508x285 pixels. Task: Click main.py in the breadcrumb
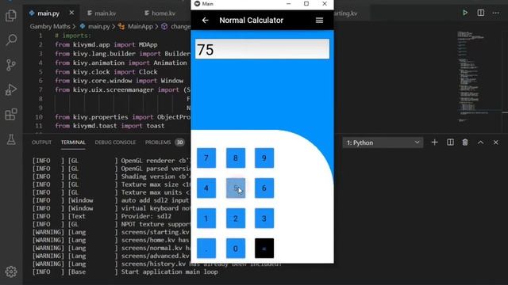98,26
